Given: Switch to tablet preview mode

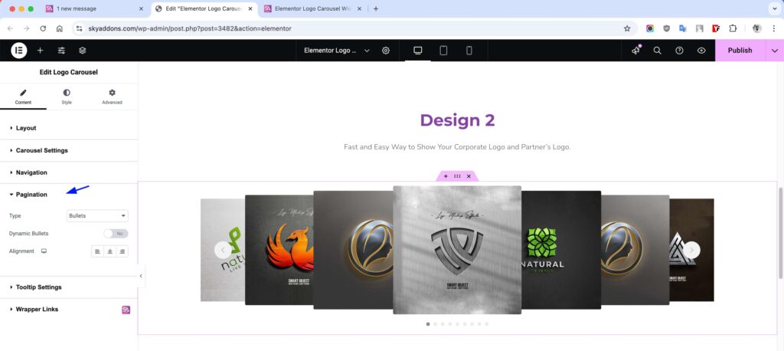Looking at the screenshot, I should [x=443, y=51].
